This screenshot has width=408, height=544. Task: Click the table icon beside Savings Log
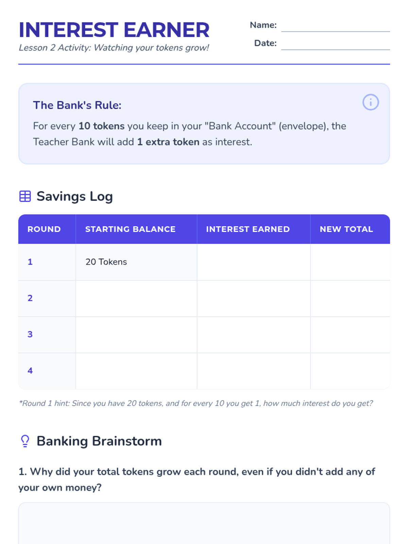point(25,196)
